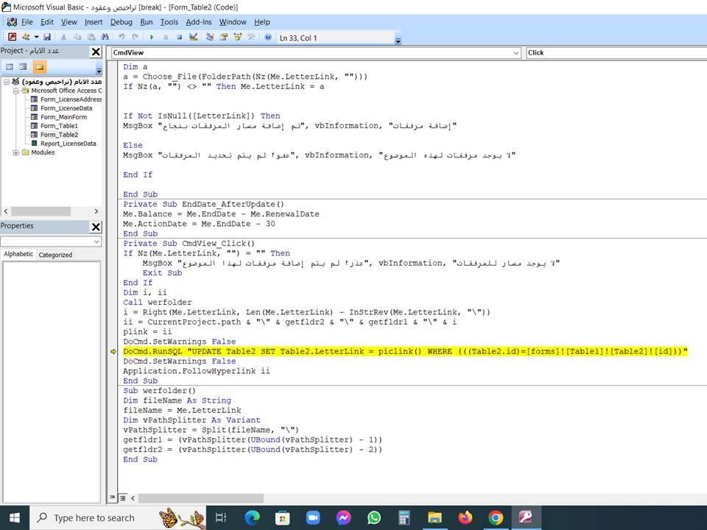Open the Properties Window toolbar icon
Screen dimensions: 707x530
[224, 37]
